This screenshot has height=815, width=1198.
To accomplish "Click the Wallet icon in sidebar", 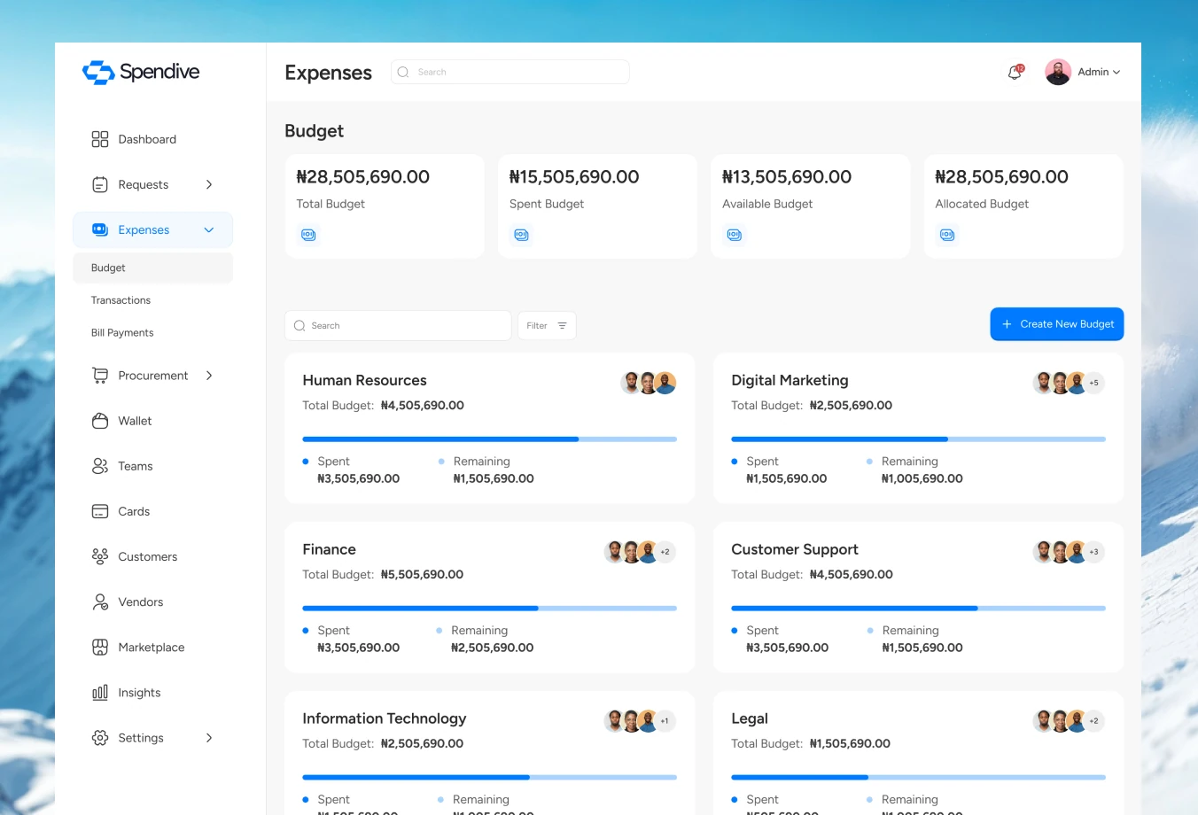I will tap(100, 421).
